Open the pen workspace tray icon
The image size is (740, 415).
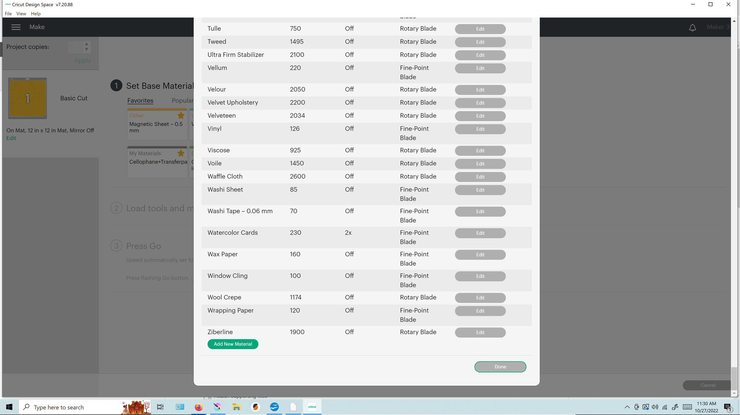(x=675, y=407)
